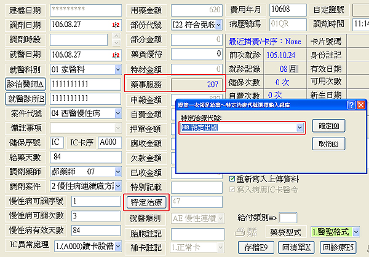Open calendar picker beside 調劑日期 field
The image size is (369, 257).
click(x=114, y=25)
